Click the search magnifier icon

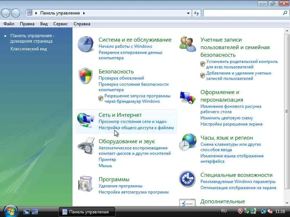click(x=285, y=13)
